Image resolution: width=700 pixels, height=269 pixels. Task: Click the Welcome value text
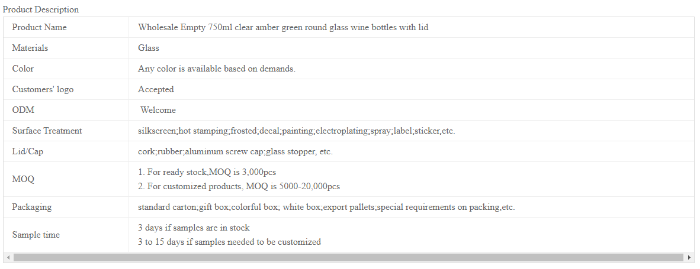pyautogui.click(x=158, y=110)
